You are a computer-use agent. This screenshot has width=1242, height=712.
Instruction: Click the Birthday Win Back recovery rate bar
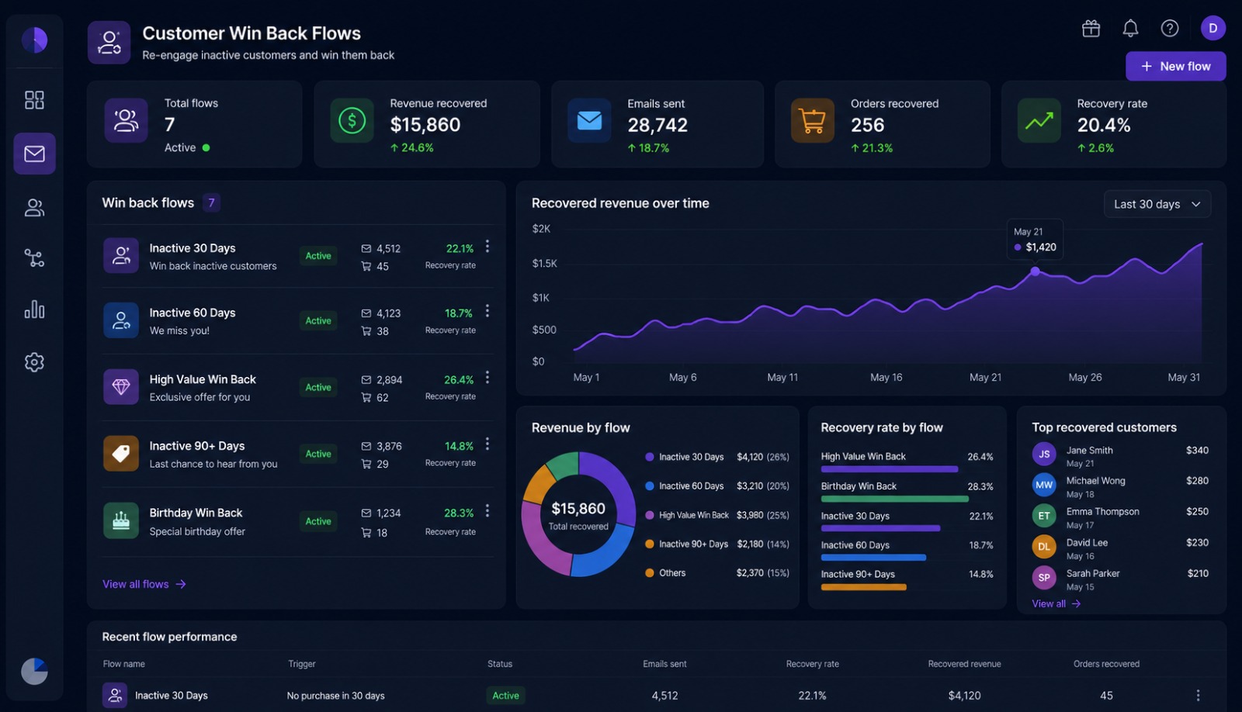click(894, 499)
